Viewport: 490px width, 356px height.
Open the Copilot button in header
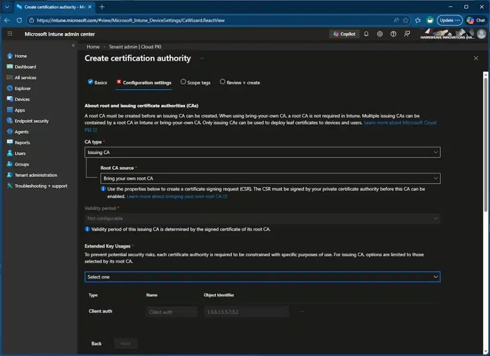coord(344,34)
